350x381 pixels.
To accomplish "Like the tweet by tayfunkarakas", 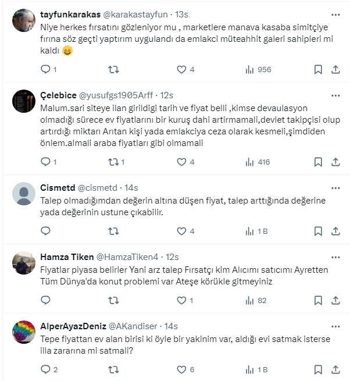I will tap(181, 69).
